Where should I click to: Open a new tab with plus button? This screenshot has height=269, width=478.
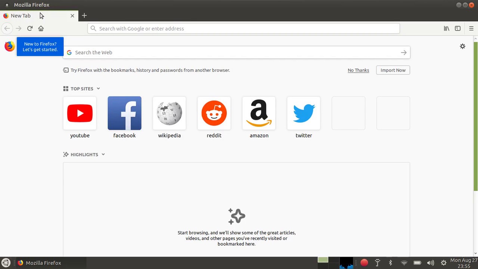coord(84,16)
